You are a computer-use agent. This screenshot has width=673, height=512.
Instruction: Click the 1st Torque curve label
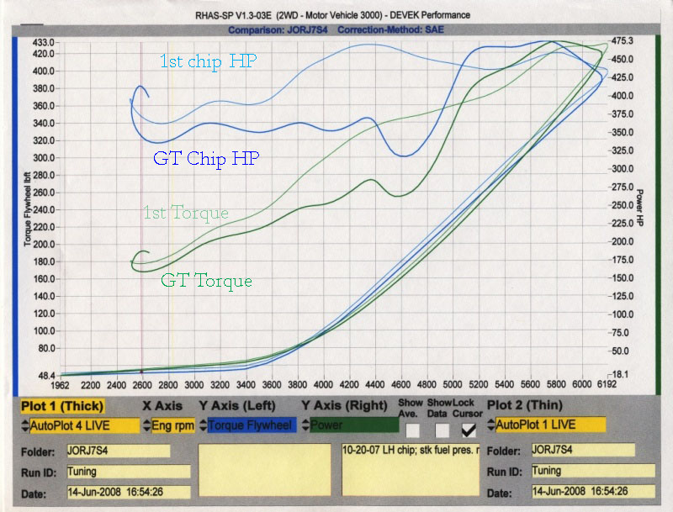[x=185, y=213]
